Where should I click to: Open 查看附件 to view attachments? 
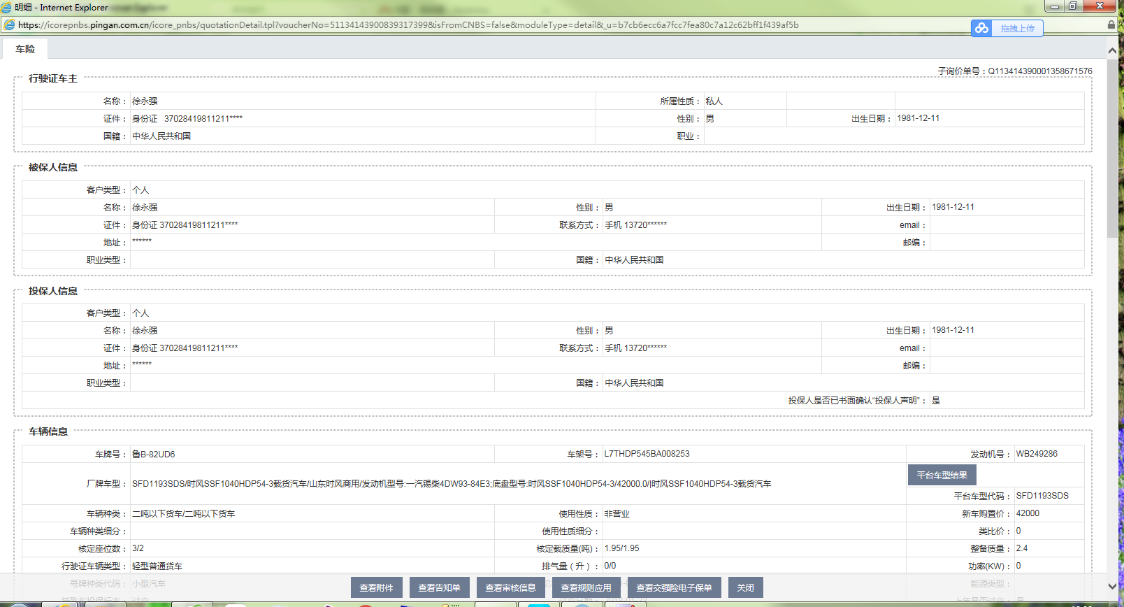click(377, 587)
